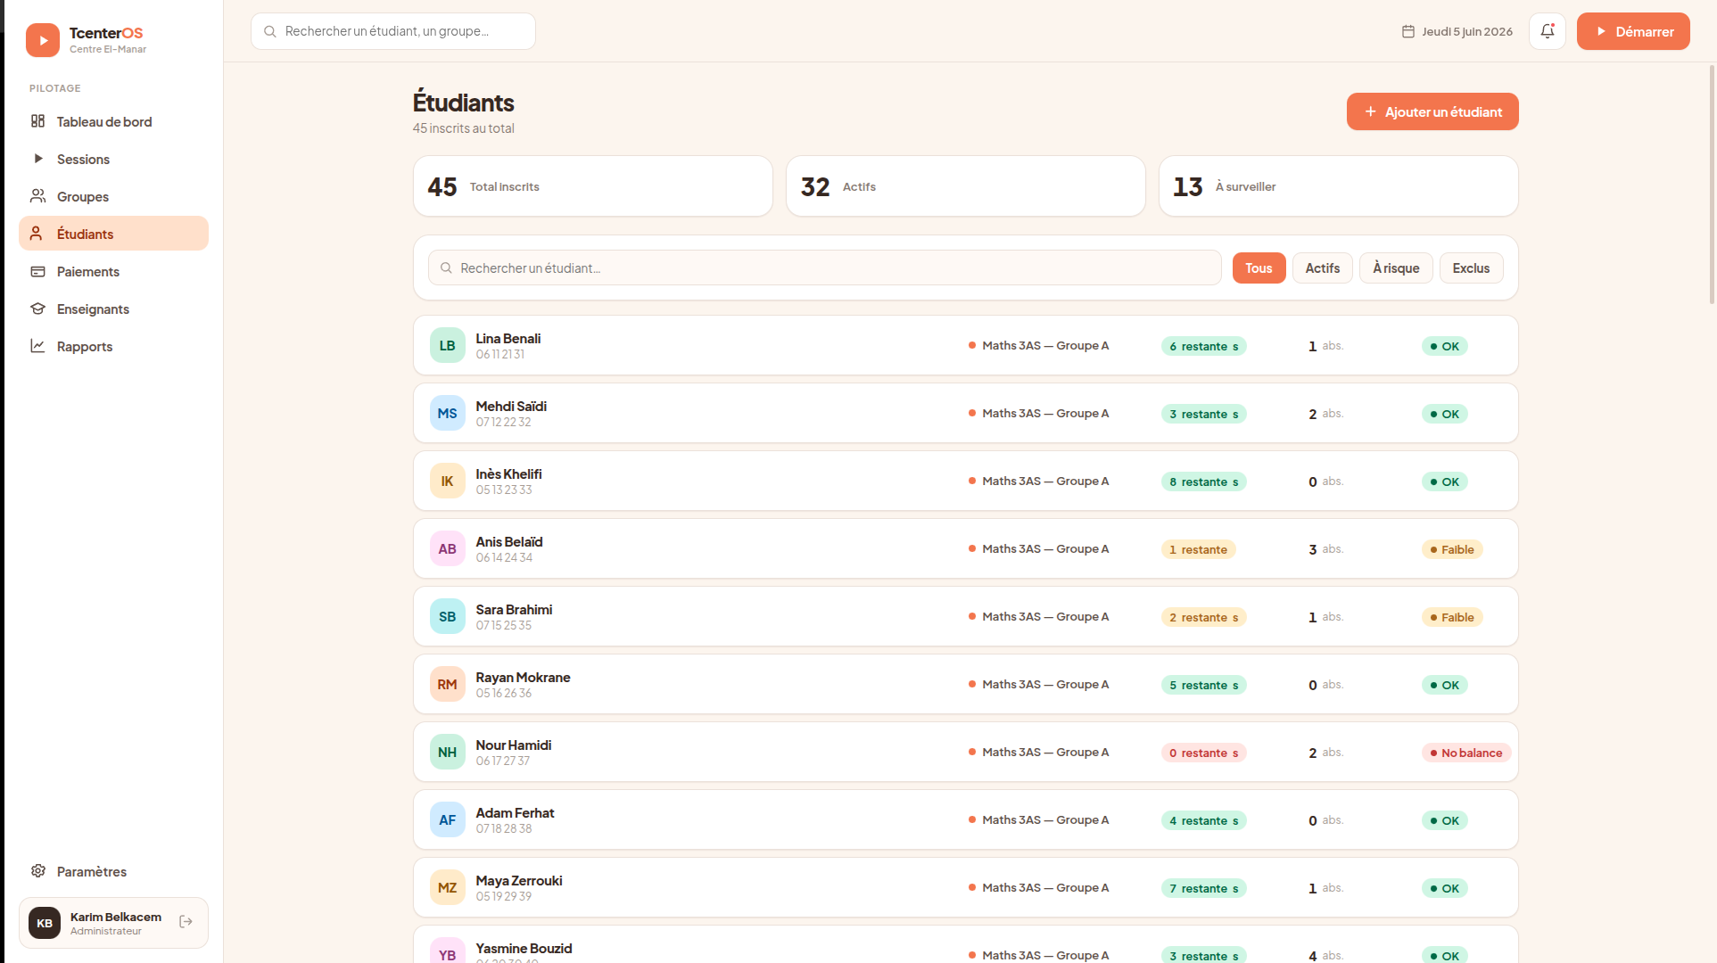This screenshot has width=1717, height=963.
Task: Show Exclus students filter
Action: pyautogui.click(x=1471, y=267)
